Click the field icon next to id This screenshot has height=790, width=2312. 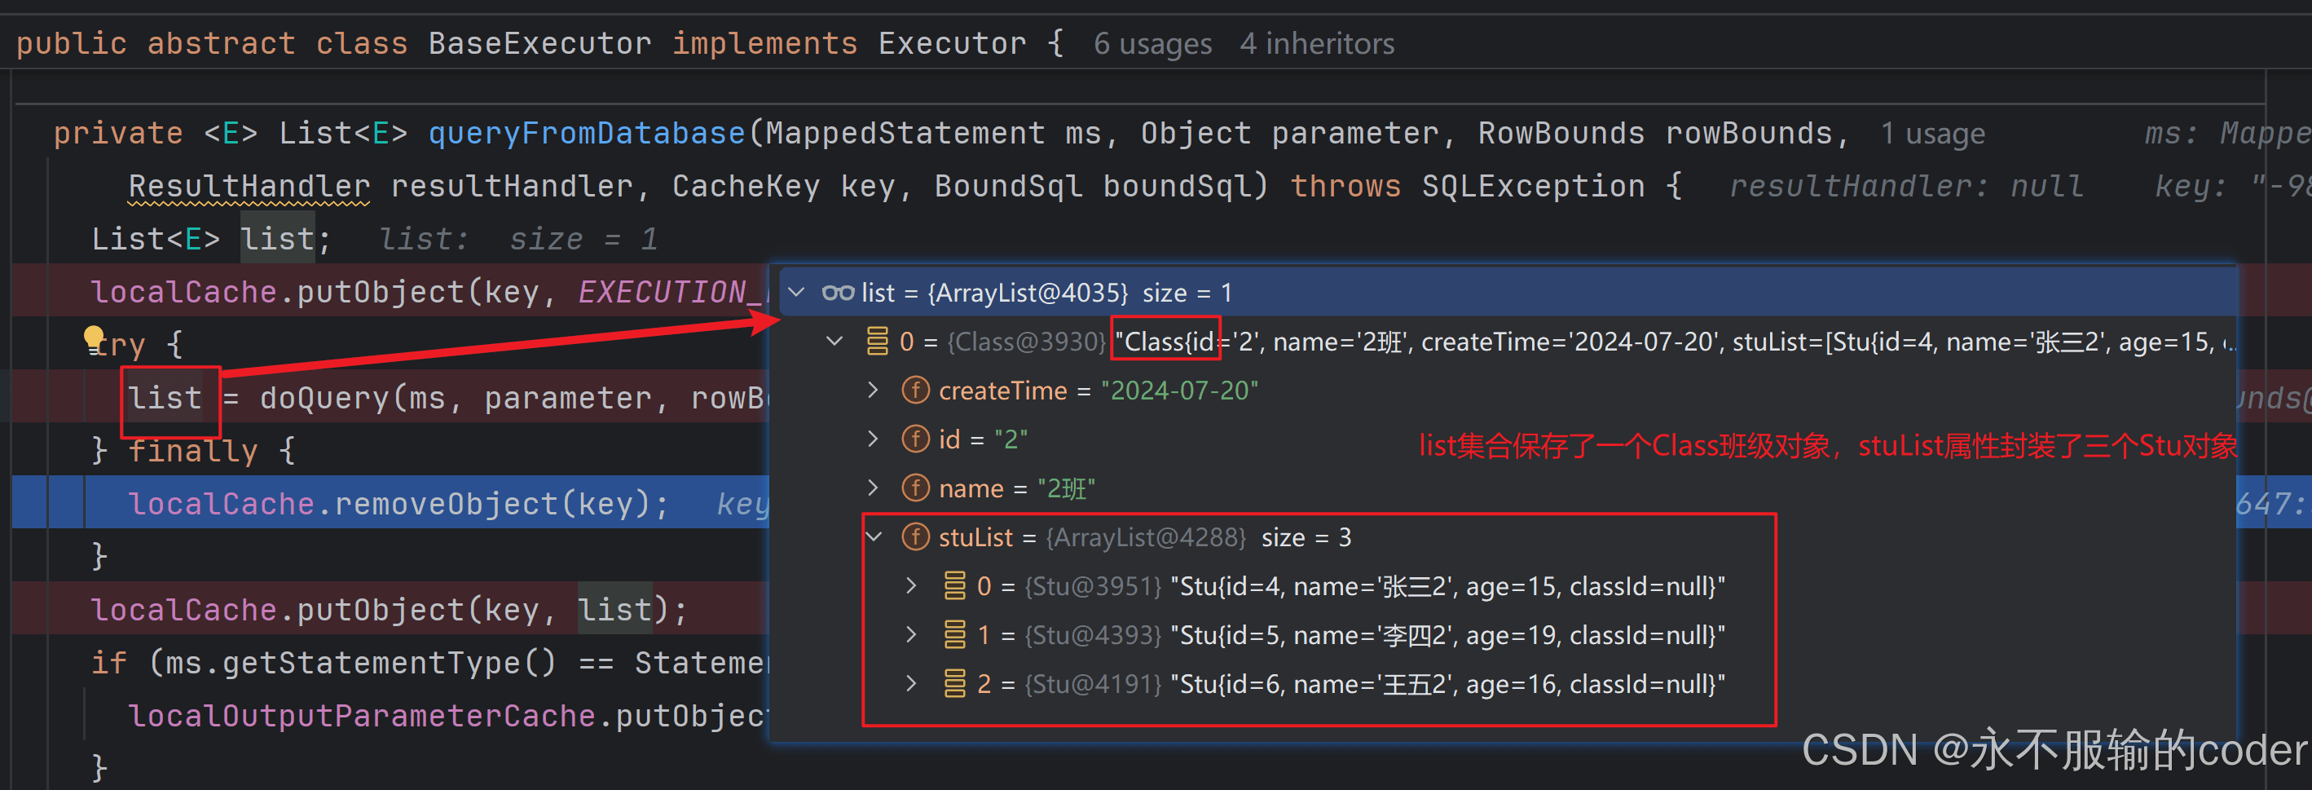tap(914, 439)
